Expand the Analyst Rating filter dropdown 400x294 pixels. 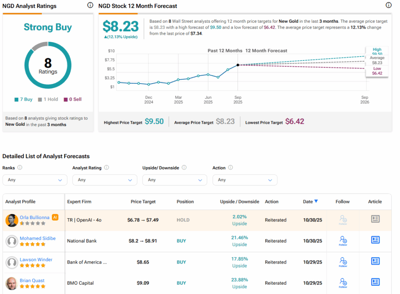click(x=105, y=180)
